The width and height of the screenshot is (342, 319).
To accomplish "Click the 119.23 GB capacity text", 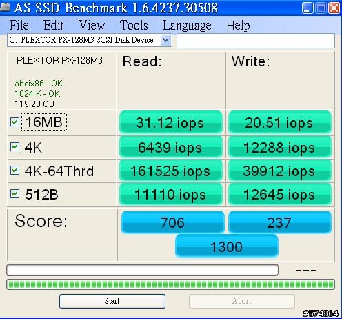I will [x=34, y=104].
